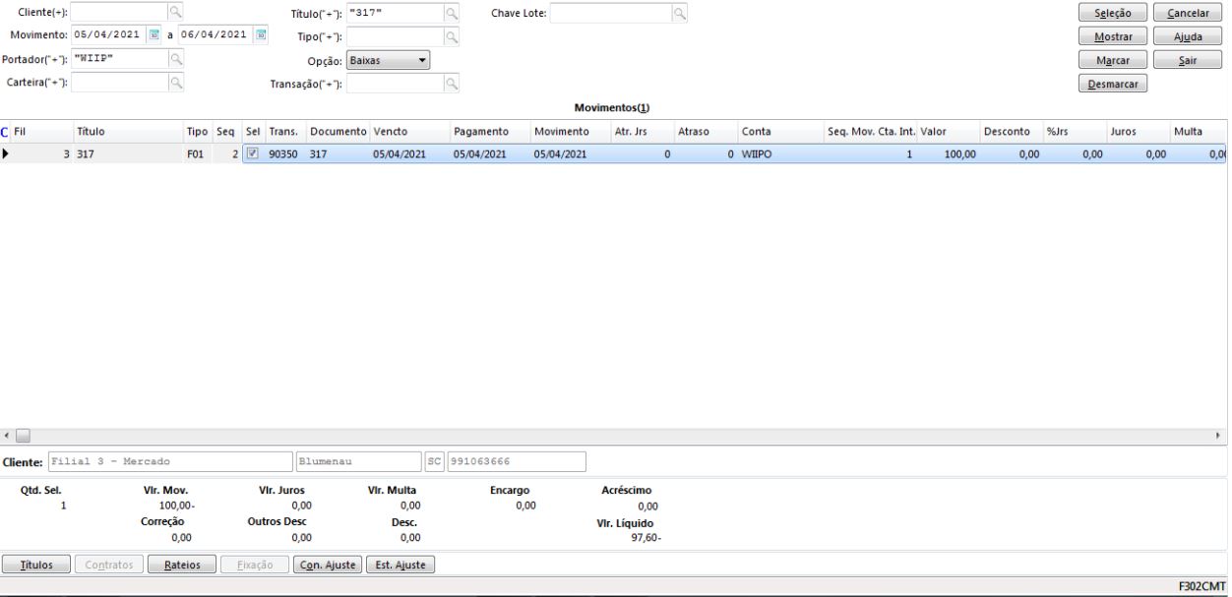Screen dimensions: 1232x597
Task: Select the 100,00 Valor cell
Action: (949, 154)
